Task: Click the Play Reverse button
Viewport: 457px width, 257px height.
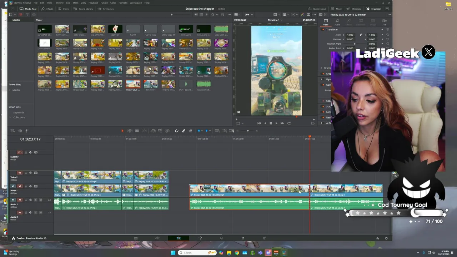Action: [x=265, y=123]
